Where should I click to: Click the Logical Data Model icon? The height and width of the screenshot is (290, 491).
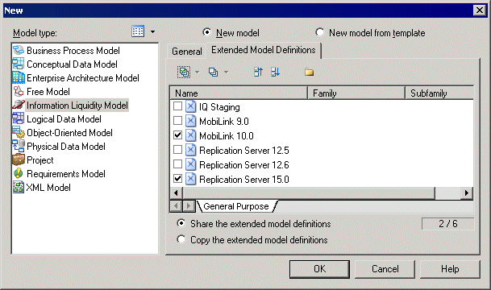point(19,119)
